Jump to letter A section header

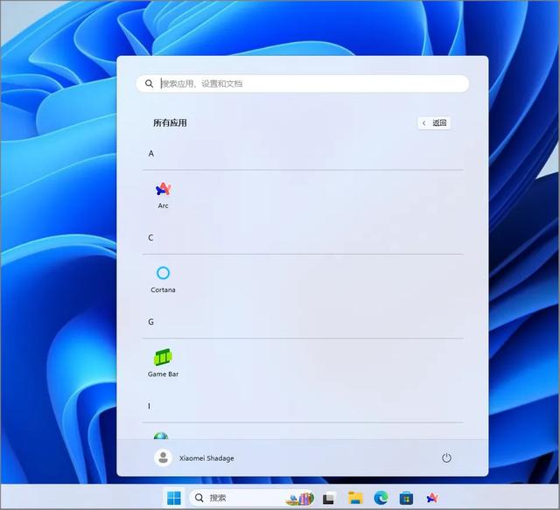pyautogui.click(x=151, y=154)
